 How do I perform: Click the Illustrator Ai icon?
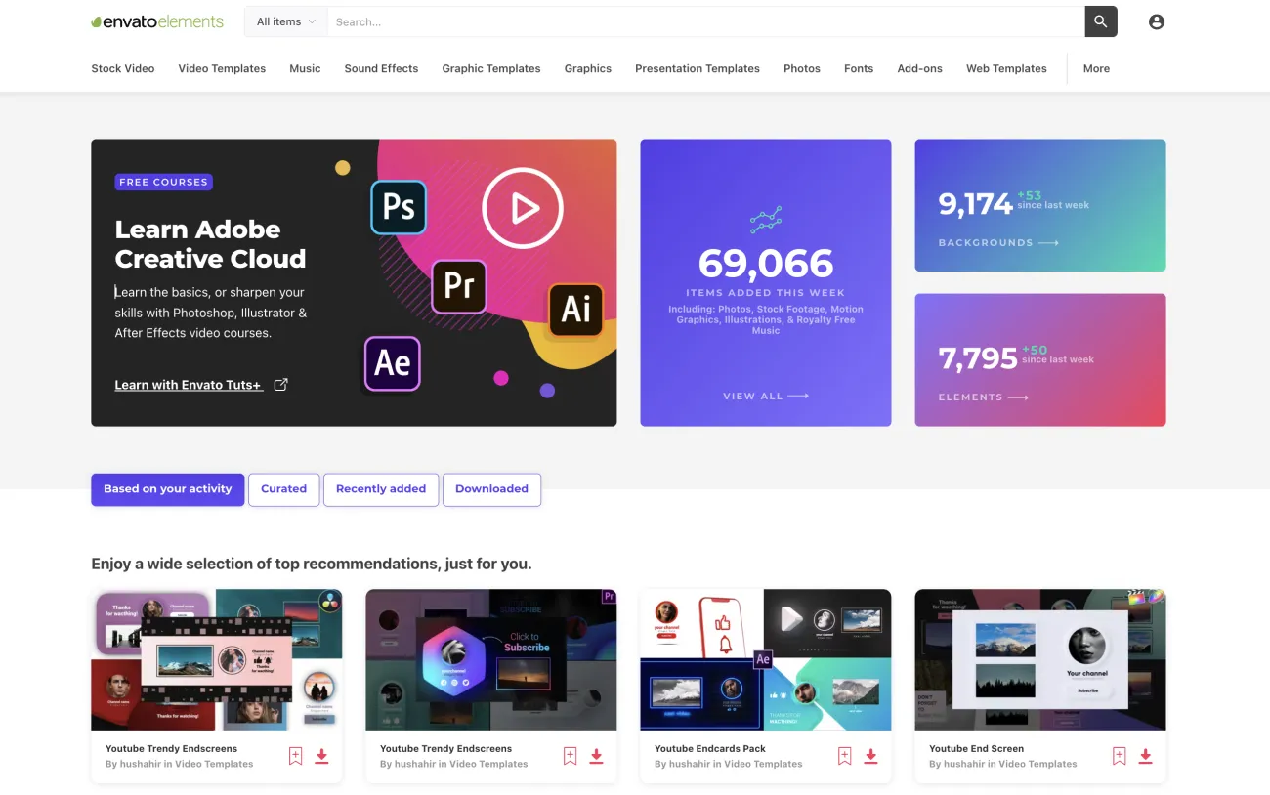pyautogui.click(x=575, y=309)
